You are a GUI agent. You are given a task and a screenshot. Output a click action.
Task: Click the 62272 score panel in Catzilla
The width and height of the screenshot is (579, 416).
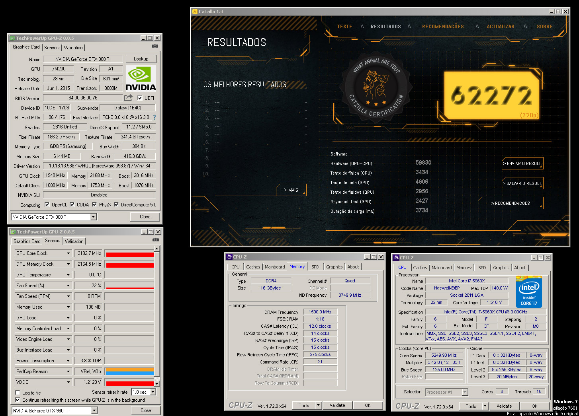[x=491, y=95]
